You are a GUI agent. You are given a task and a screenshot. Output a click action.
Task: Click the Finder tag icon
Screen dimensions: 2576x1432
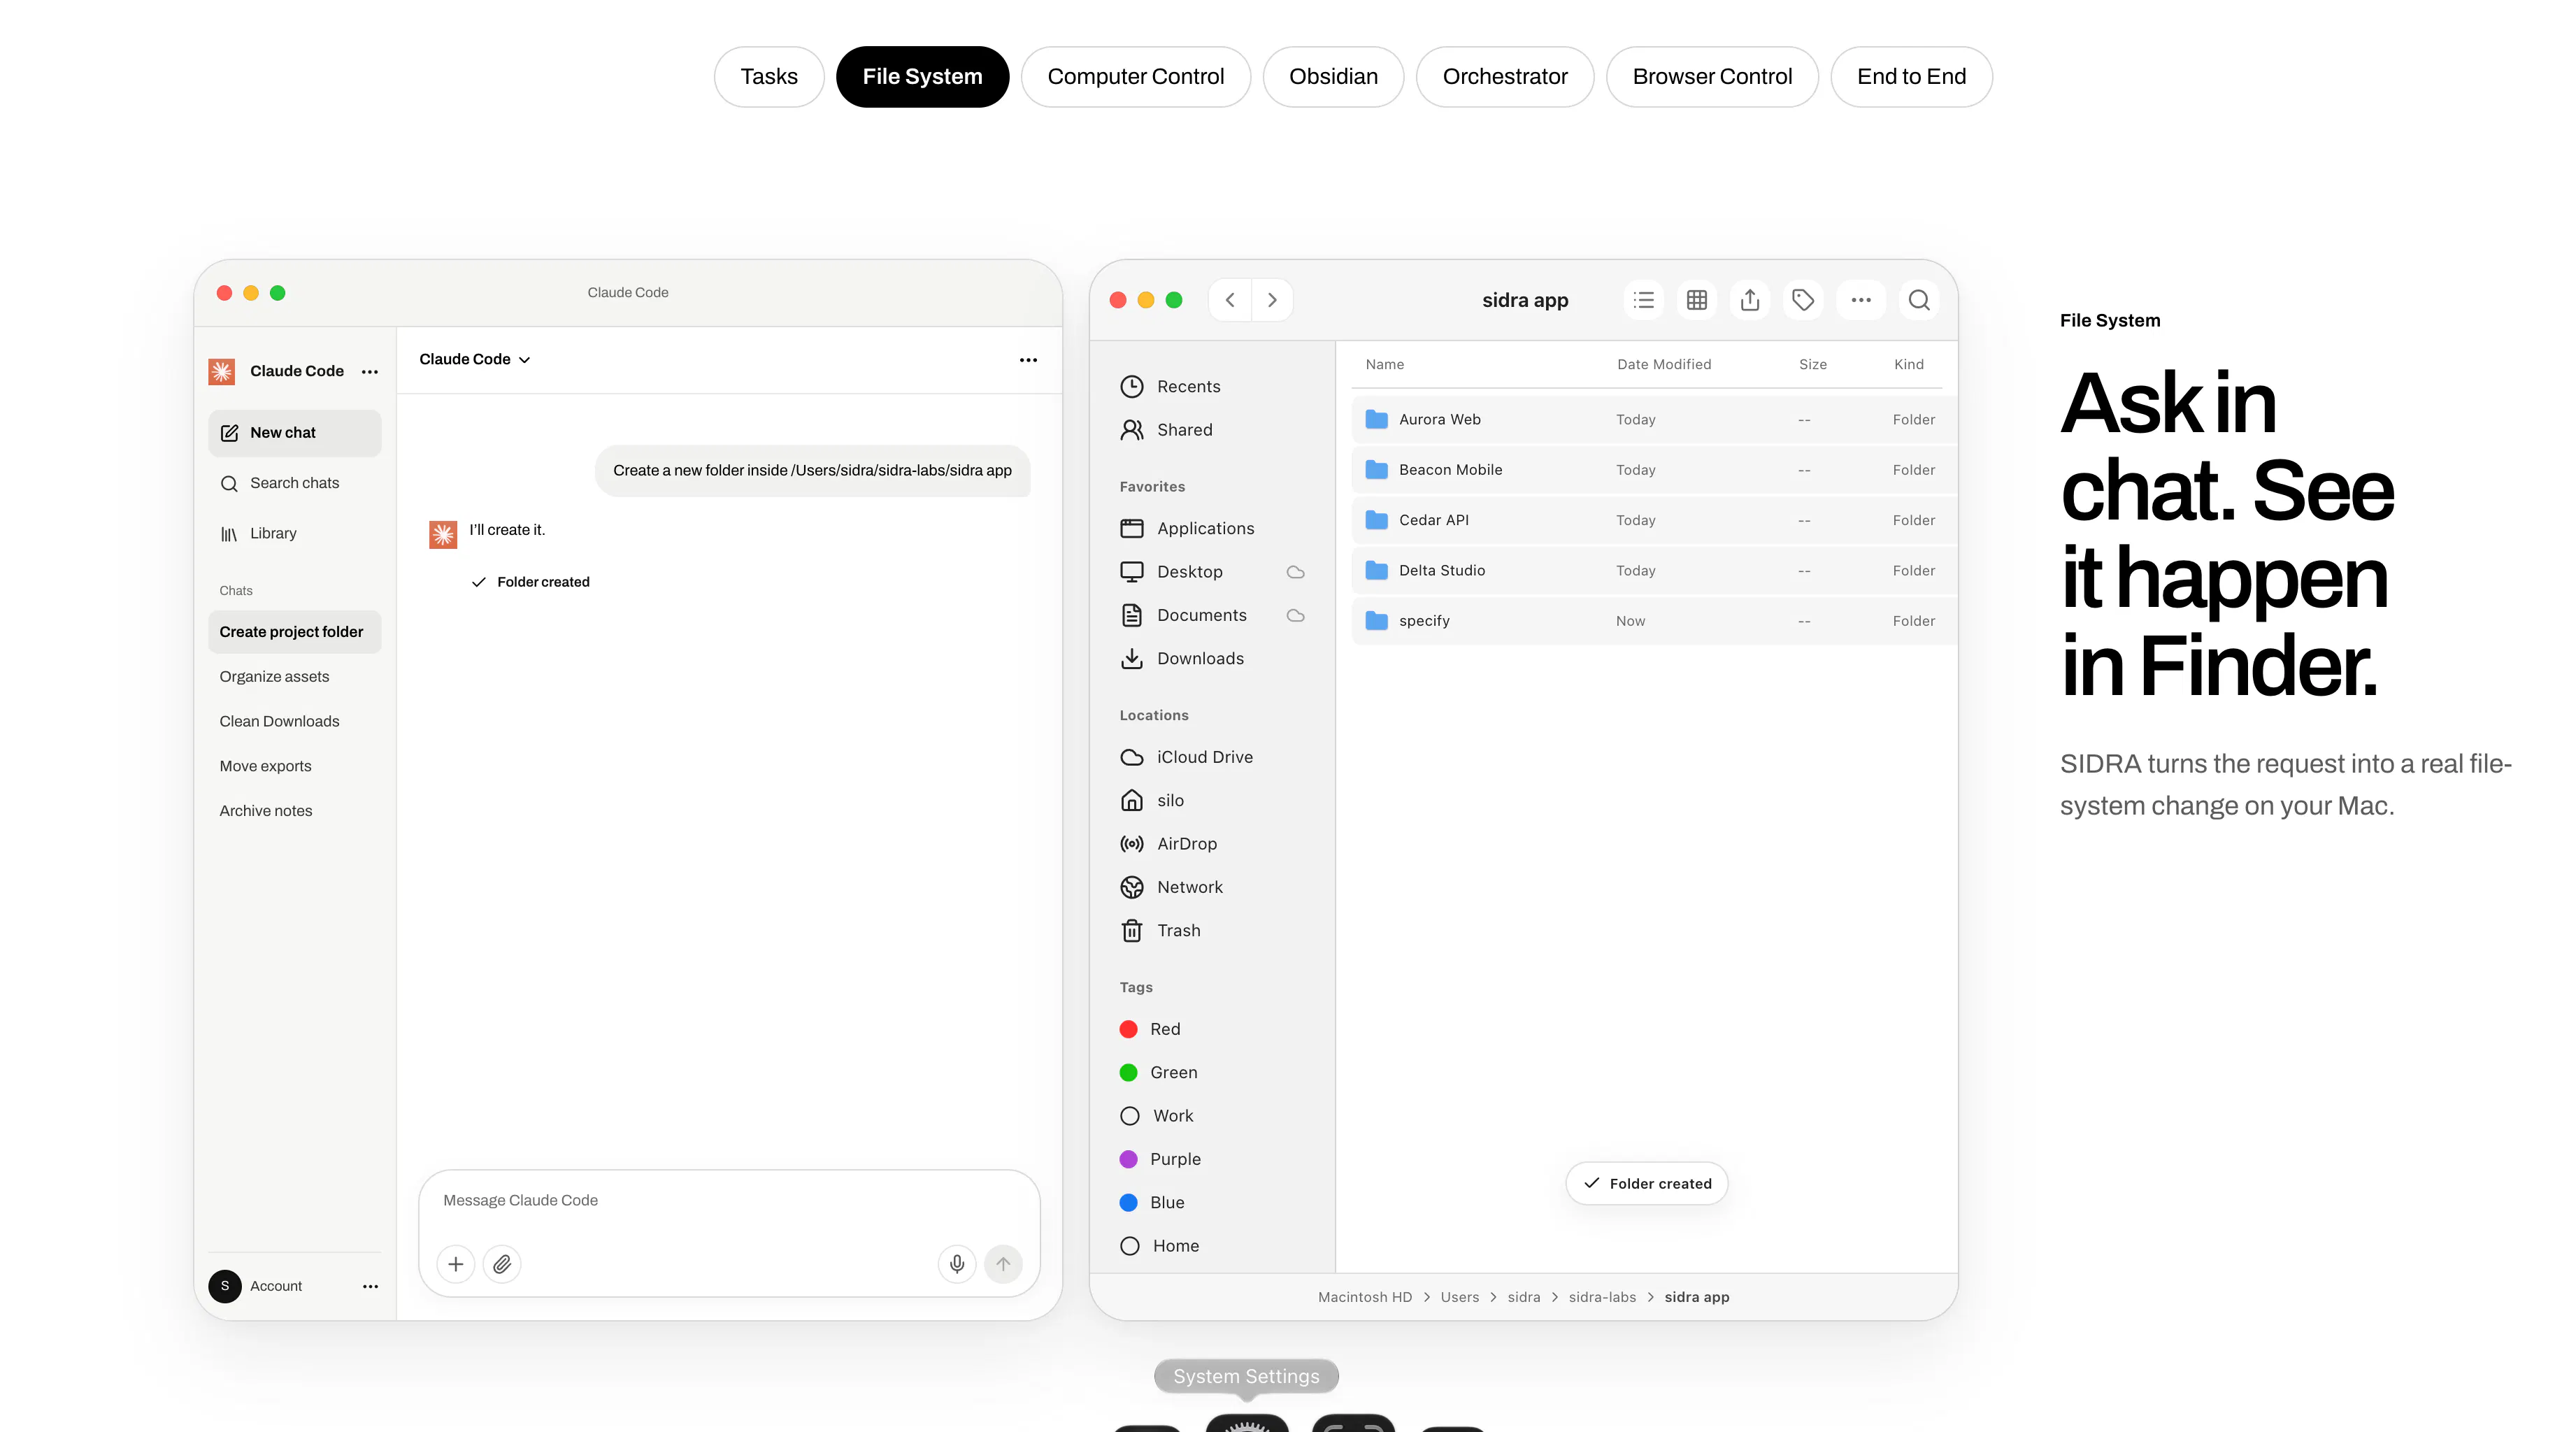tap(1803, 300)
